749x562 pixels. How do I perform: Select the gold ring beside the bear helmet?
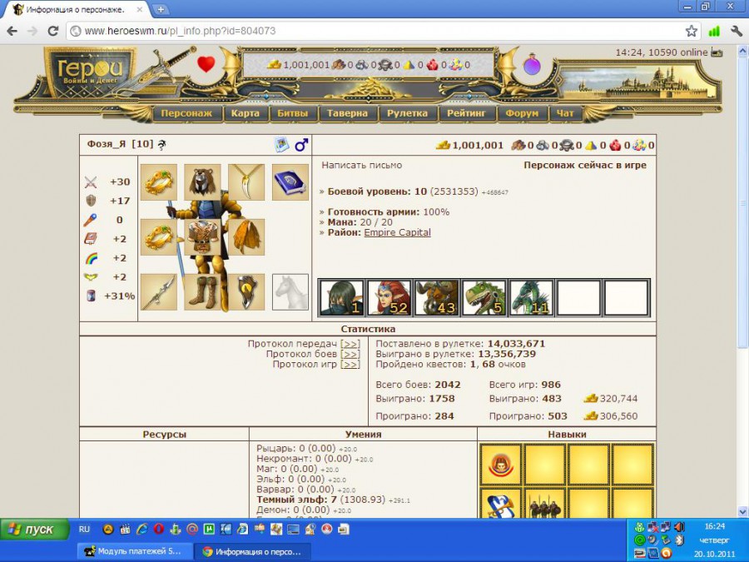(x=159, y=182)
